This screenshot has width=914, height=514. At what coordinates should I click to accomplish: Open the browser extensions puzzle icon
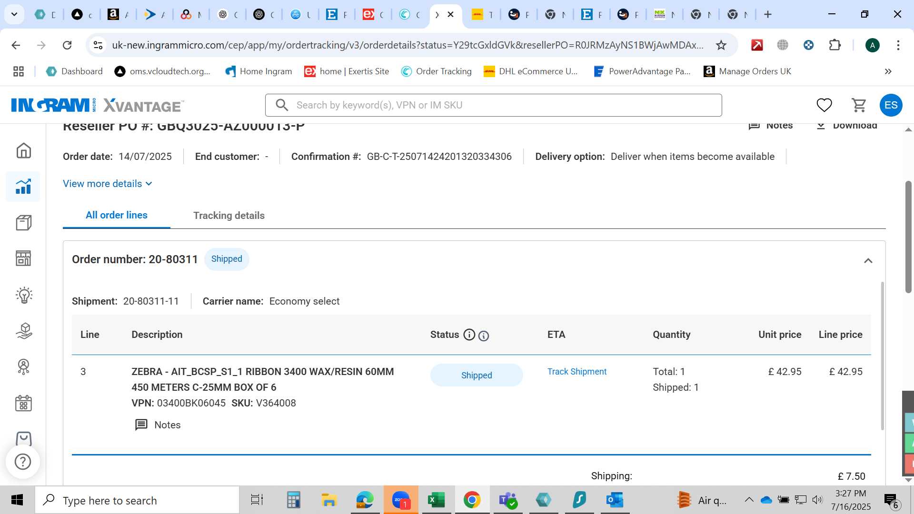tap(835, 45)
